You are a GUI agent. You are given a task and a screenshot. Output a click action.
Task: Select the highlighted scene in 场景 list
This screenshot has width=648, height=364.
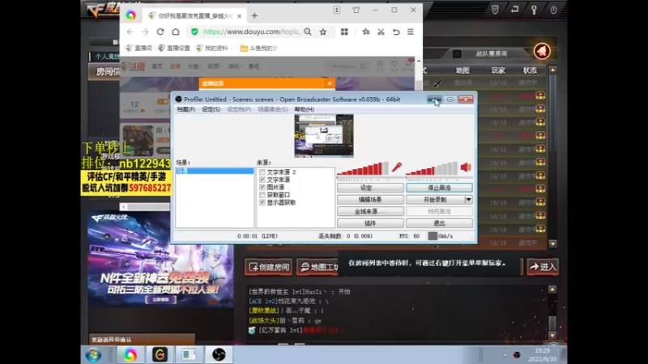(215, 171)
